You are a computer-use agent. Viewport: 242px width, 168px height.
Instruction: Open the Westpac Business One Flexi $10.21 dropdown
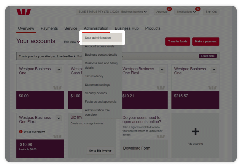click(162, 70)
